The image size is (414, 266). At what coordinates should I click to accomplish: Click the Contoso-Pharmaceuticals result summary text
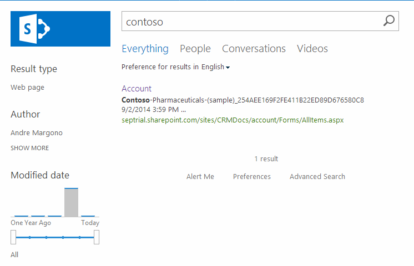(x=243, y=100)
